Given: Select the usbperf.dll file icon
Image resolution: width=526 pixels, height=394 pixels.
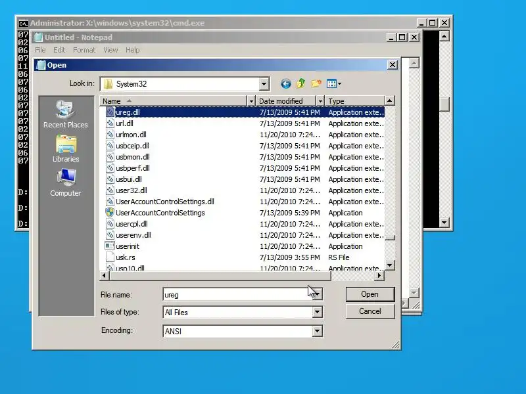Looking at the screenshot, I should pyautogui.click(x=110, y=168).
